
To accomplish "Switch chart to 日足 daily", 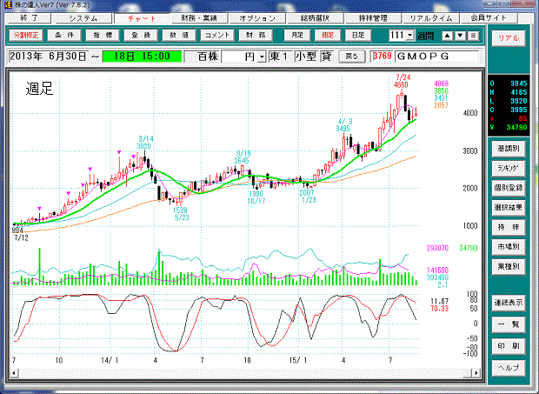I will click(358, 35).
